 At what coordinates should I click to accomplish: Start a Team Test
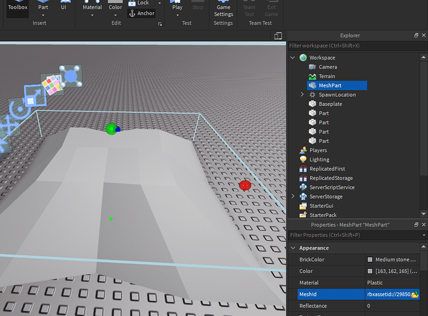[x=249, y=9]
